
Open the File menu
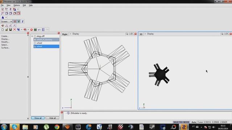2,5
